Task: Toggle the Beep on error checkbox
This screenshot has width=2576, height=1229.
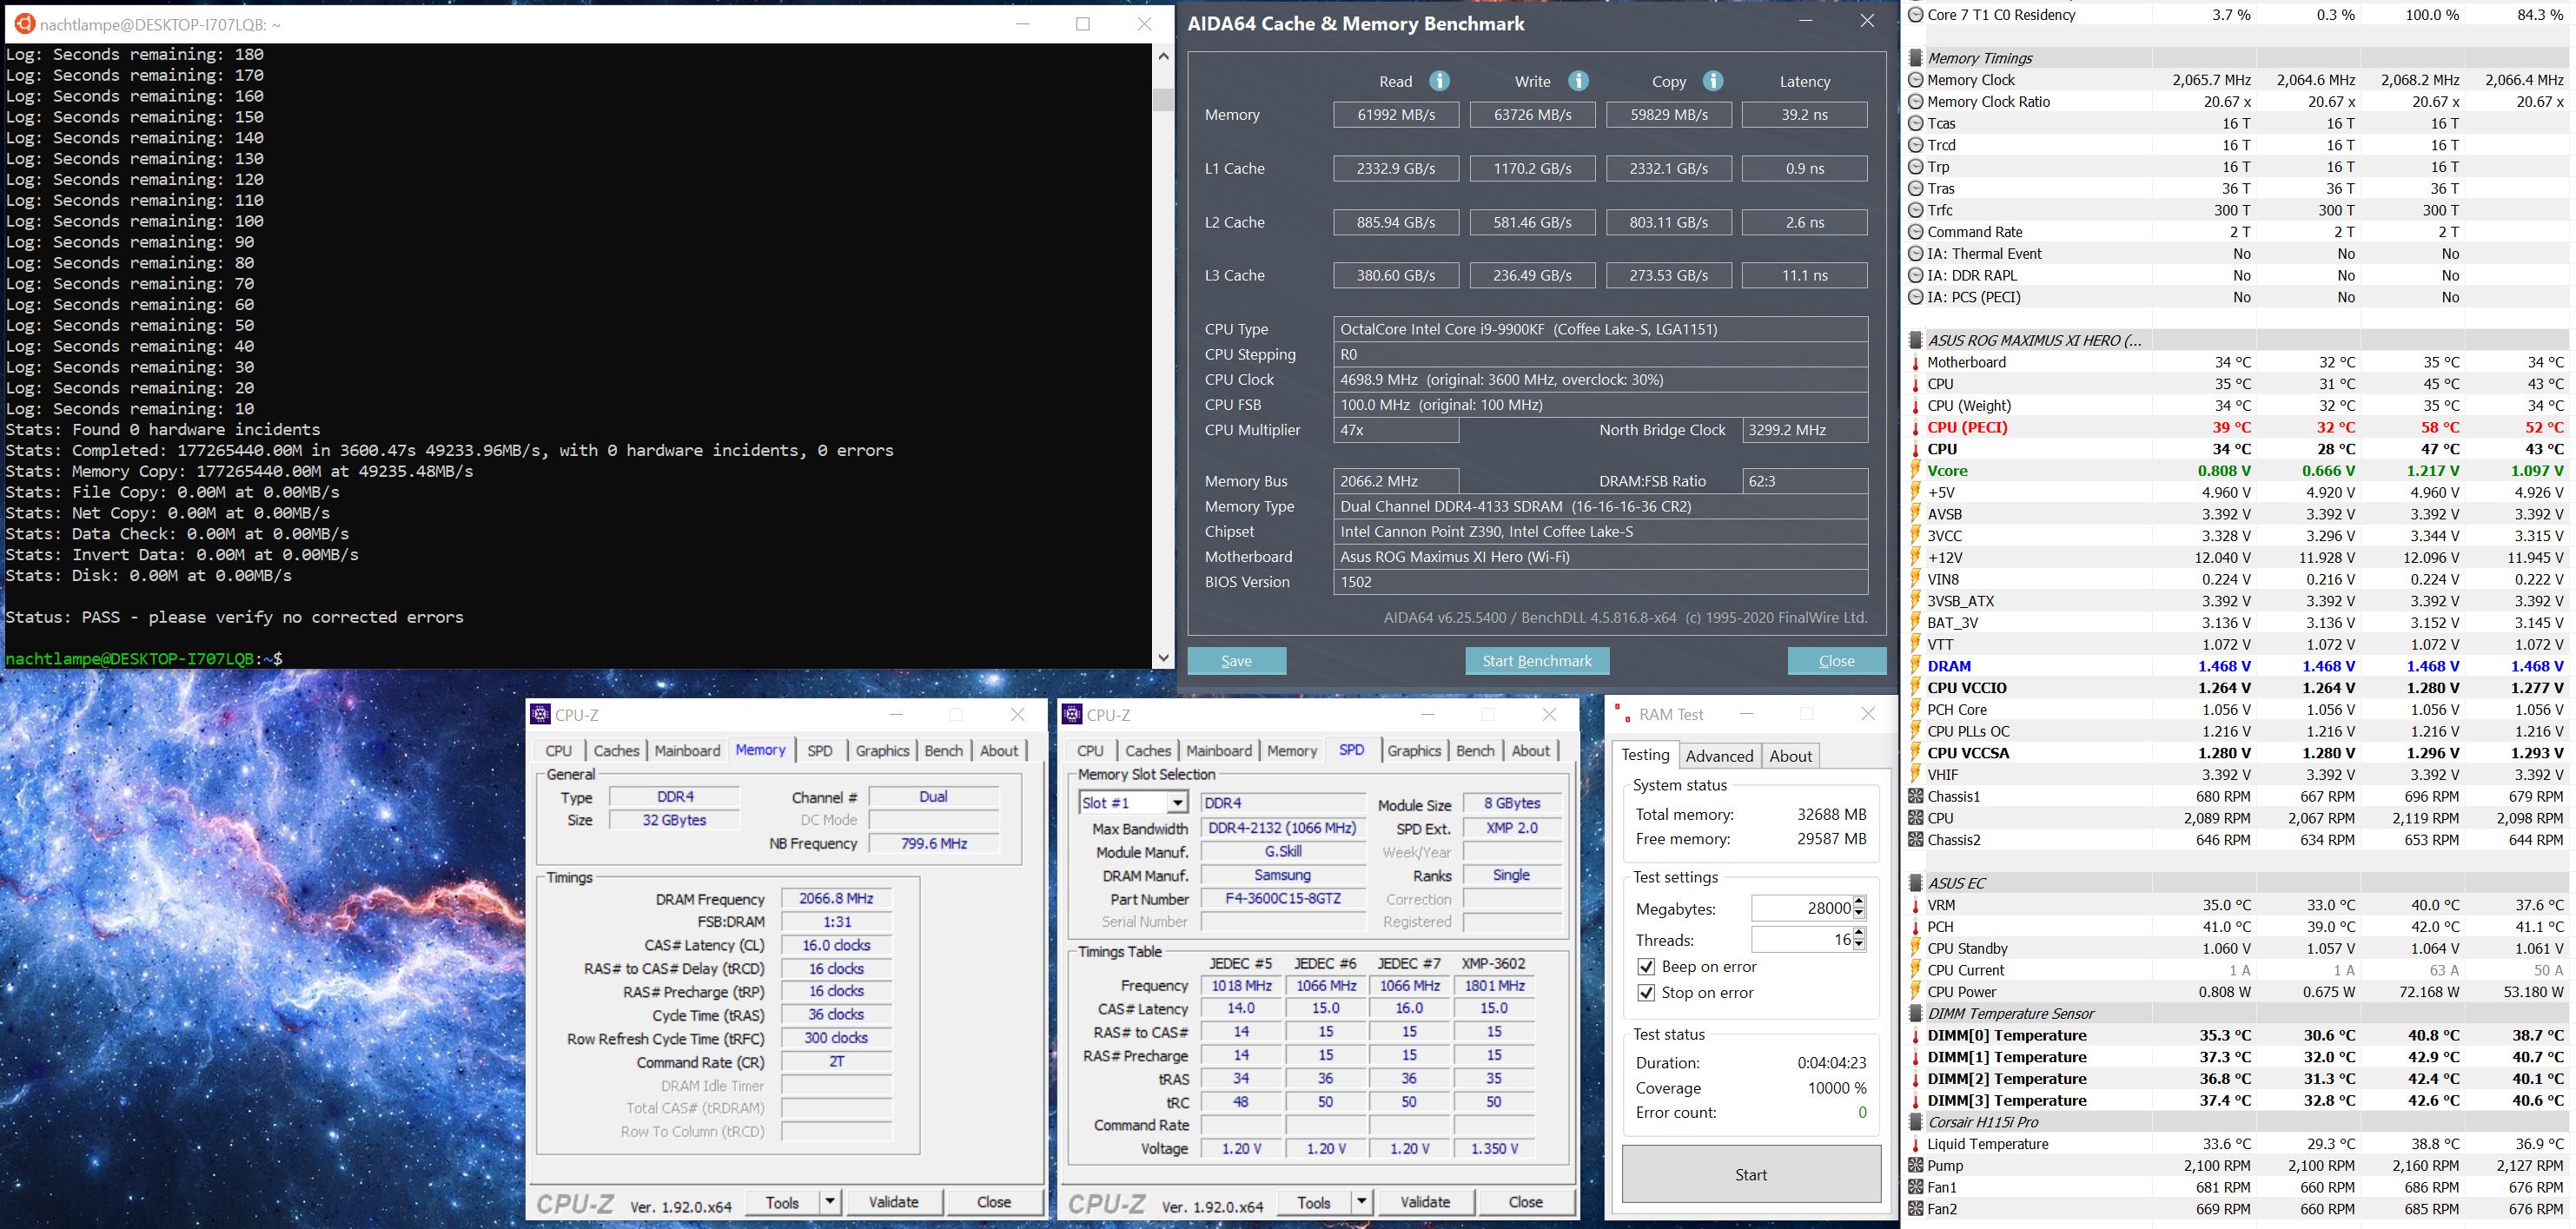Action: tap(1646, 967)
